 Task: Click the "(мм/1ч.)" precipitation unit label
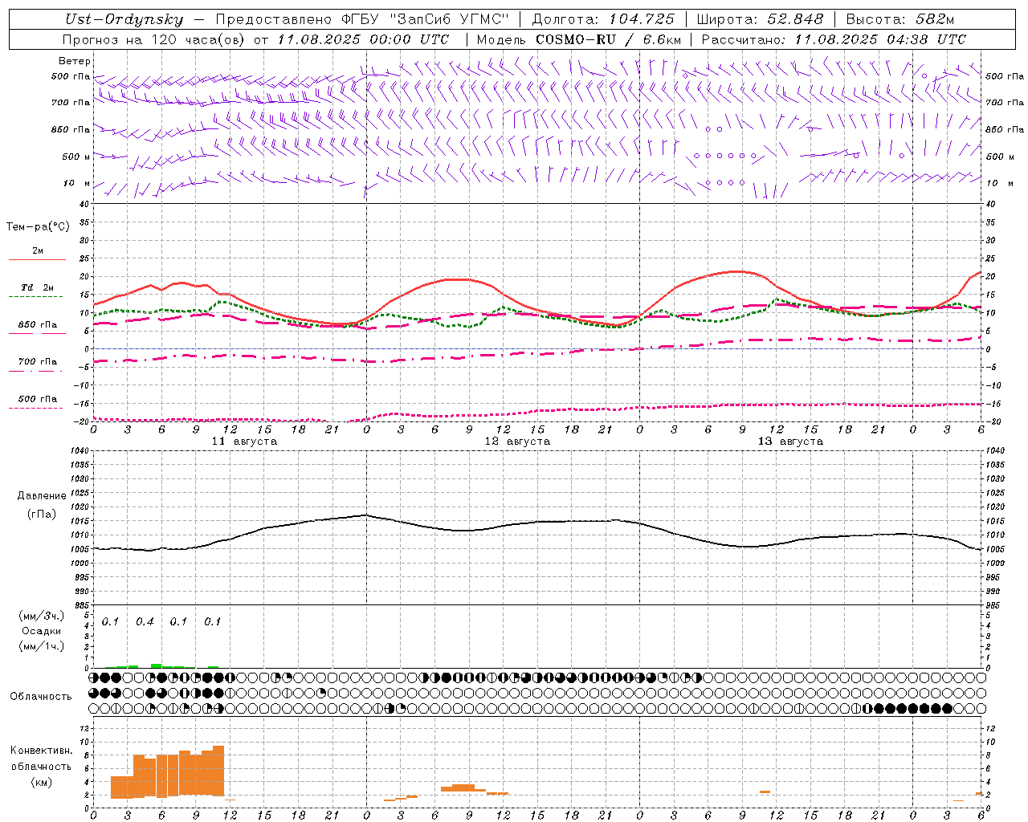(42, 646)
